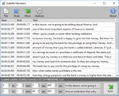
Task: Click the first row seconds field showing 3
Action: click(x=35, y=85)
